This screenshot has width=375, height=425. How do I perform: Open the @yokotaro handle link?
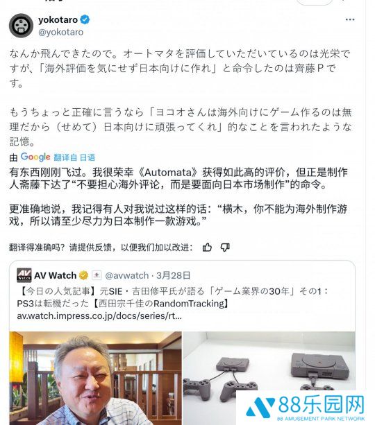click(x=61, y=32)
